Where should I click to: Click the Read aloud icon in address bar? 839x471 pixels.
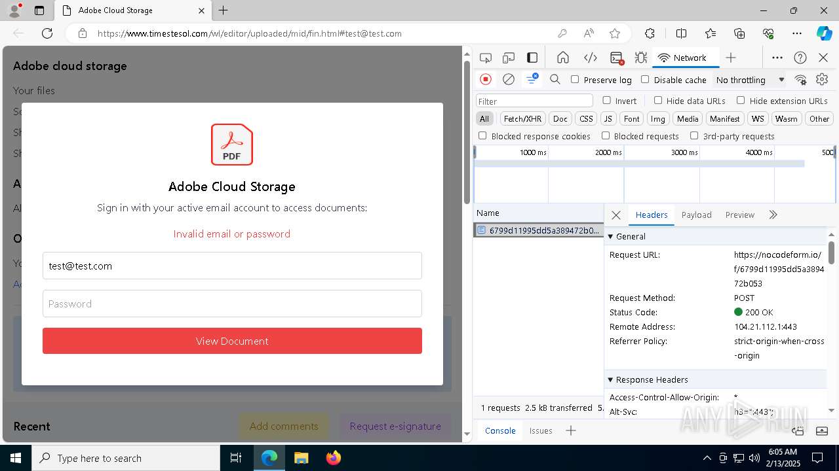[x=589, y=33]
